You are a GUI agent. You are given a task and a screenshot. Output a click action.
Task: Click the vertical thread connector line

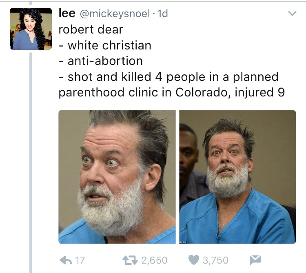[x=31, y=162]
